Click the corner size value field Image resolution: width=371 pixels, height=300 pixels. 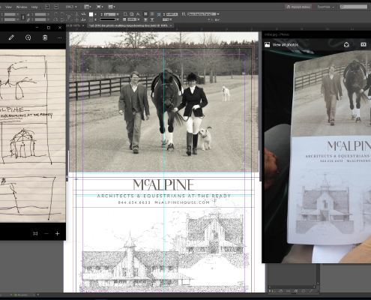(x=172, y=14)
